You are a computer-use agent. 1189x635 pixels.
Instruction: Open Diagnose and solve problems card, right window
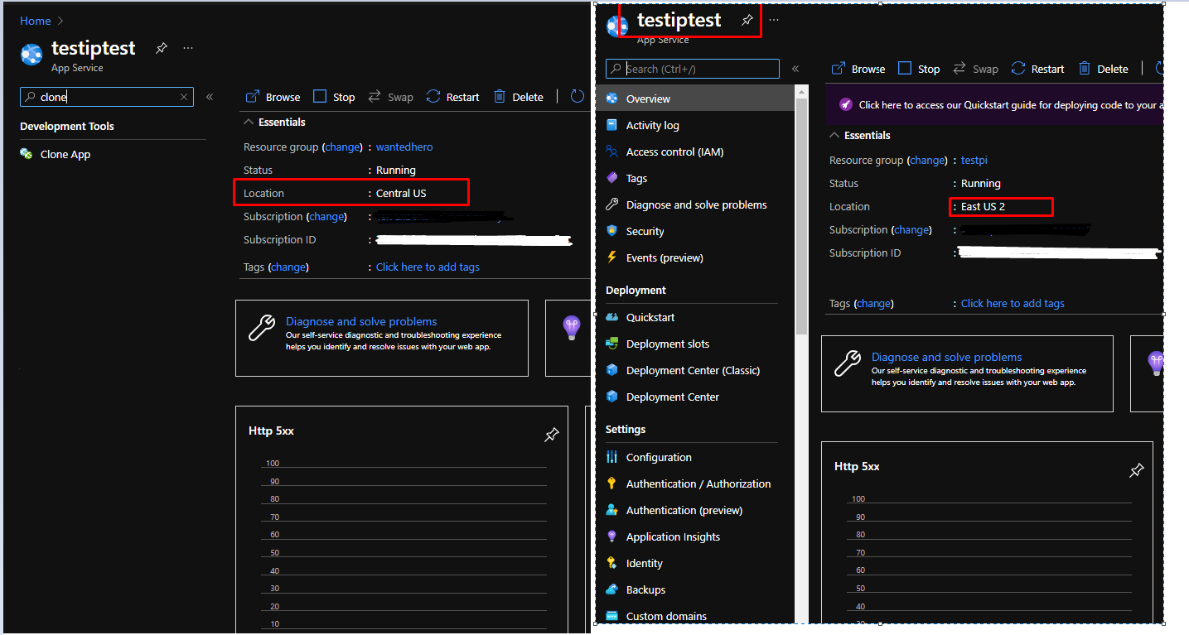pos(967,373)
